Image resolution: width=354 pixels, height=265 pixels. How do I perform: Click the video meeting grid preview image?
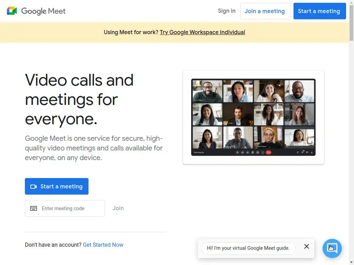pyautogui.click(x=253, y=117)
